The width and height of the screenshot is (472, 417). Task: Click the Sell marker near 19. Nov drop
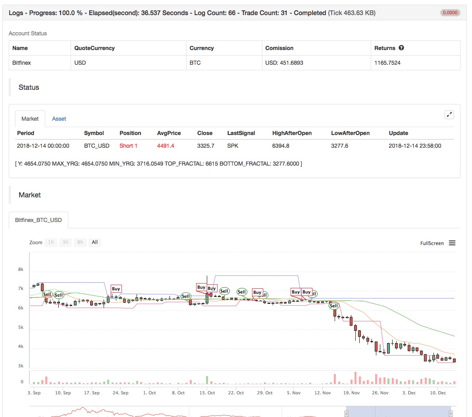(x=333, y=306)
